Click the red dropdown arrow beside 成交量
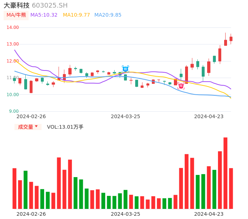The height and width of the screenshot is (219, 248). tap(36, 126)
